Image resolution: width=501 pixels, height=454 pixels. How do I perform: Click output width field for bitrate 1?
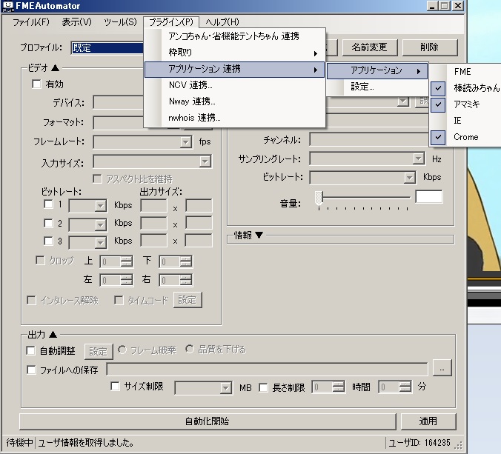[x=153, y=206]
